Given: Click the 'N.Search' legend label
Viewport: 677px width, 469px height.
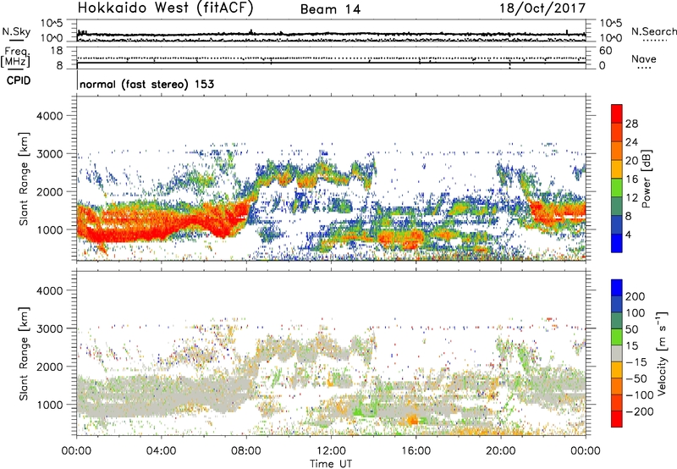Looking at the screenshot, I should [653, 31].
